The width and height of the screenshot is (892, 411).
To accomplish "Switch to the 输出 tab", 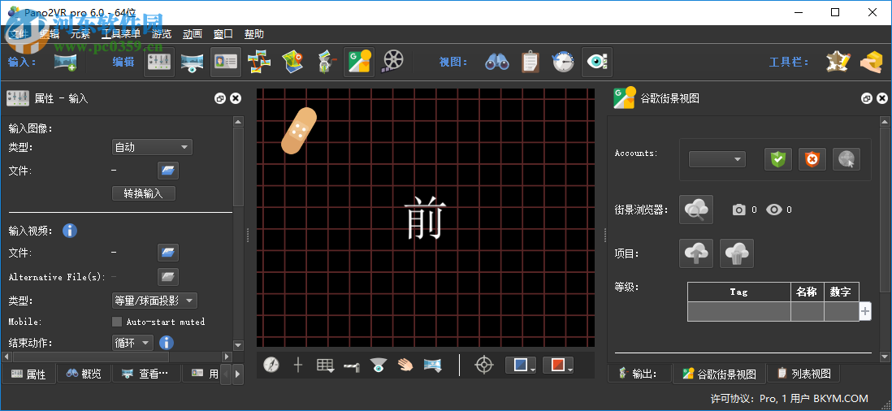I will click(639, 374).
